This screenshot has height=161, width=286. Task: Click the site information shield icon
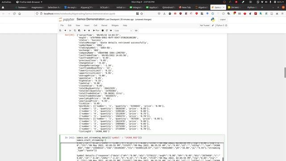(x=37, y=14)
